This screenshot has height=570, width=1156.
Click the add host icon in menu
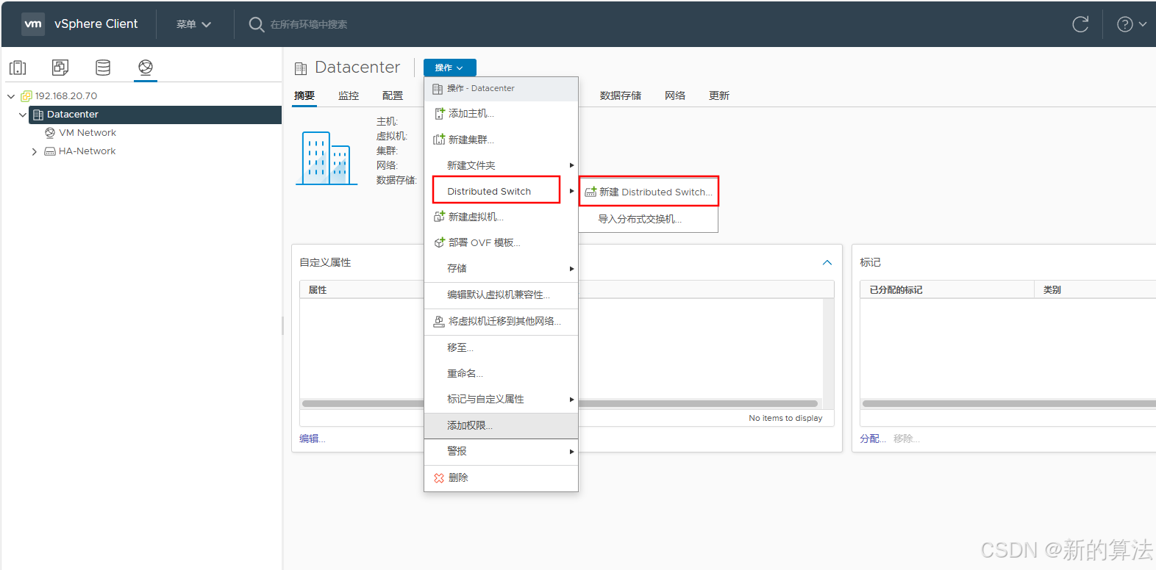pyautogui.click(x=439, y=113)
